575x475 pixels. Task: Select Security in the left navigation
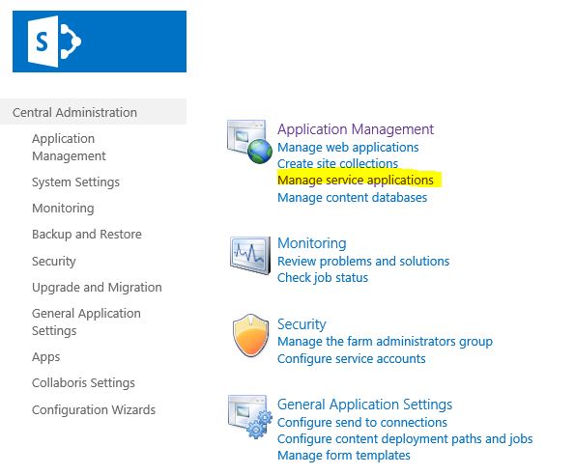click(x=54, y=261)
